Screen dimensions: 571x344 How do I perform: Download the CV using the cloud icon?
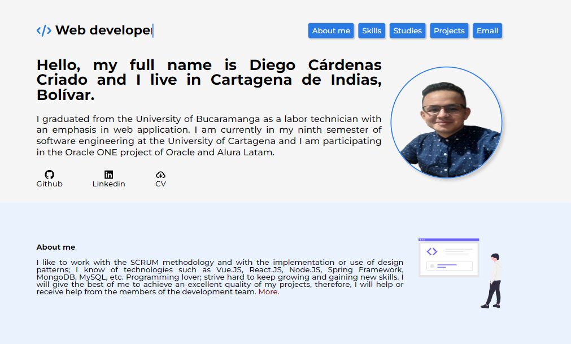point(160,175)
